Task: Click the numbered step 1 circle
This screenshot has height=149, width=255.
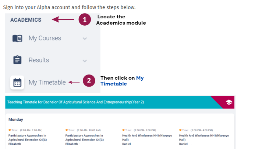Action: 85,20
